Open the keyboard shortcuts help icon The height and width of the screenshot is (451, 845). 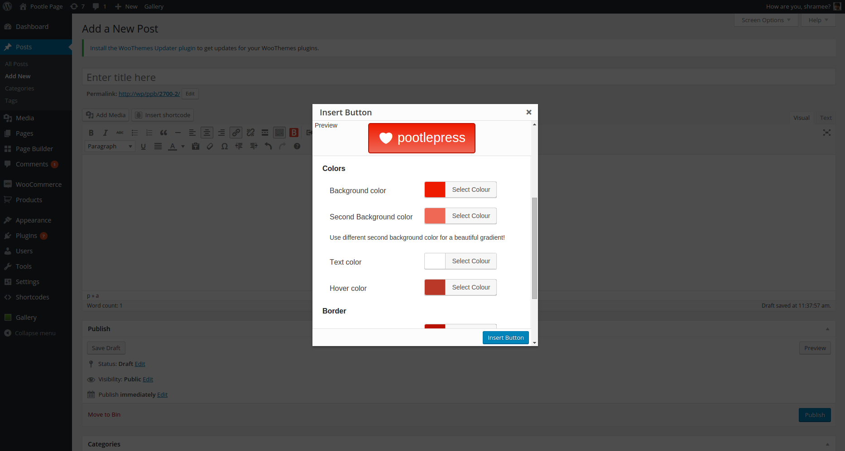[x=297, y=146]
